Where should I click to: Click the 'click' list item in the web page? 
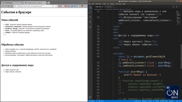coord(18,25)
